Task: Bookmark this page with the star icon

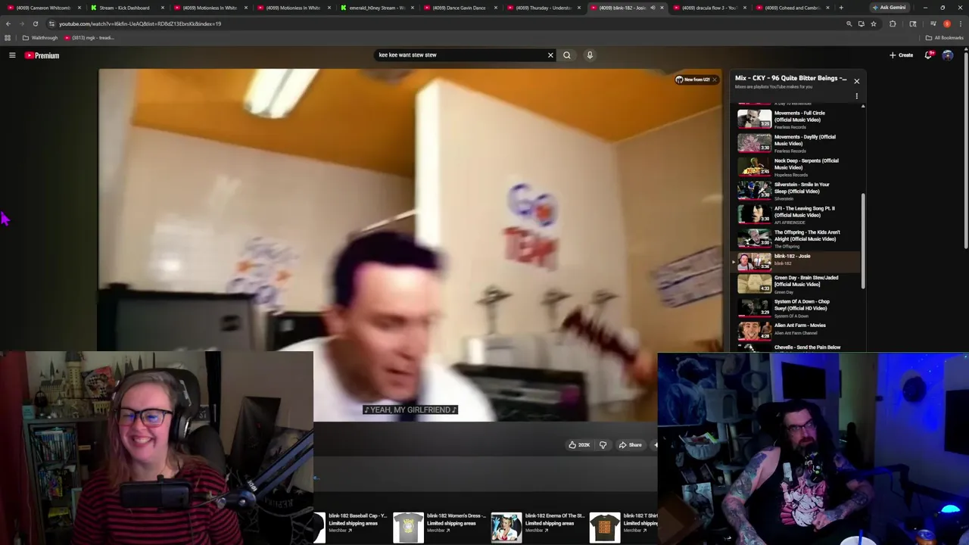Action: tap(874, 23)
